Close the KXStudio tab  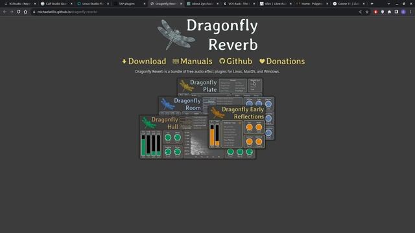click(34, 4)
